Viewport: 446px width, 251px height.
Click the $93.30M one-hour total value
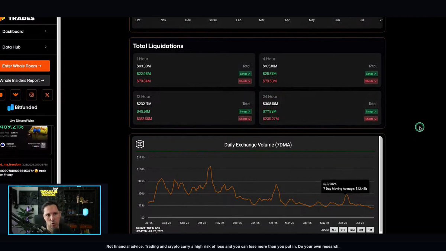click(x=144, y=66)
